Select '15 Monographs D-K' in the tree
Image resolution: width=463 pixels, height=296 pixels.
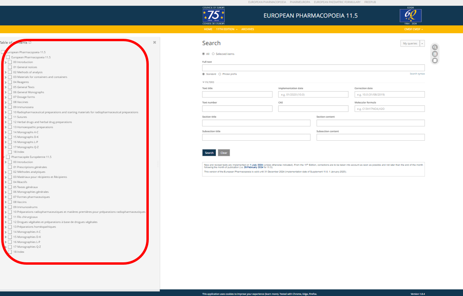[x=26, y=137]
